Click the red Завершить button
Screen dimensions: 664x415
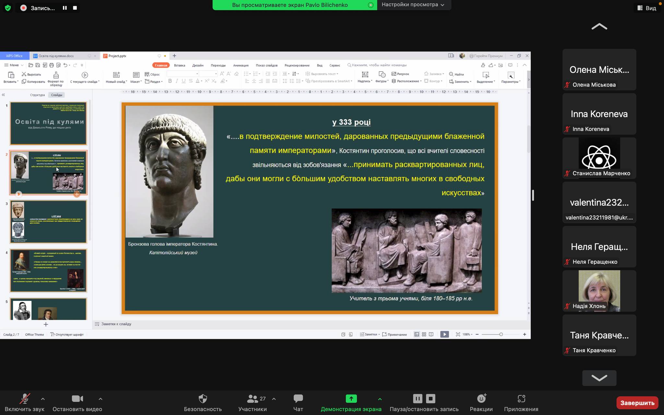coord(637,403)
